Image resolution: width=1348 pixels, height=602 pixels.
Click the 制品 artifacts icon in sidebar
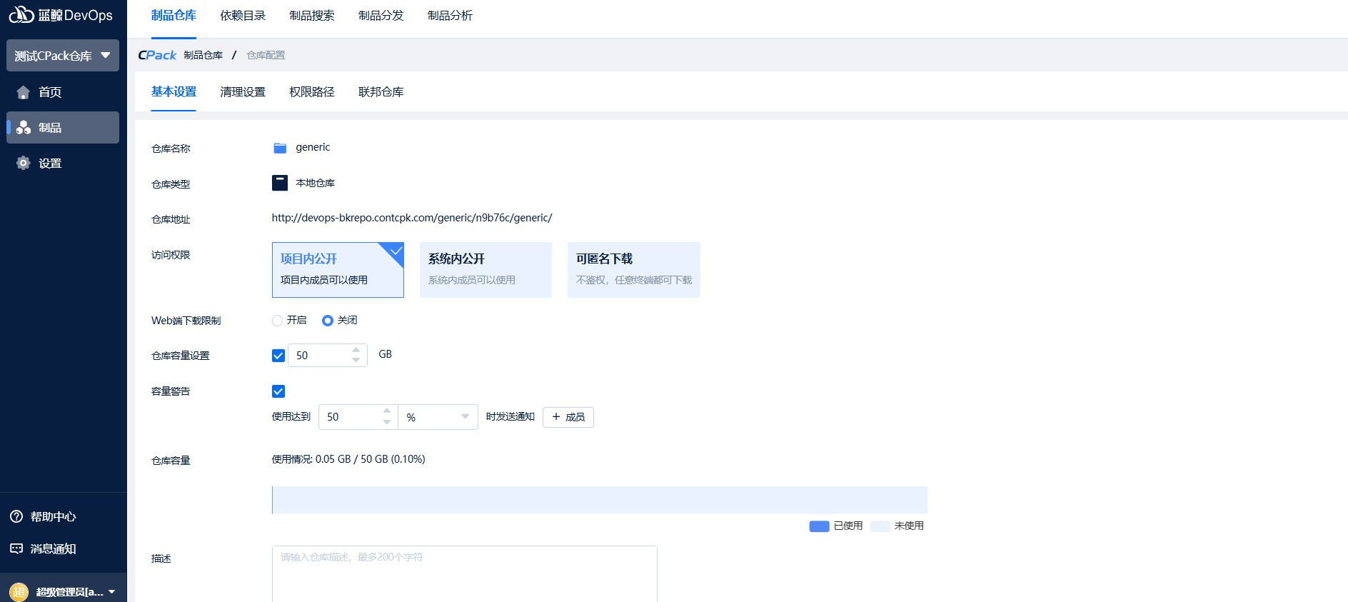pyautogui.click(x=24, y=128)
